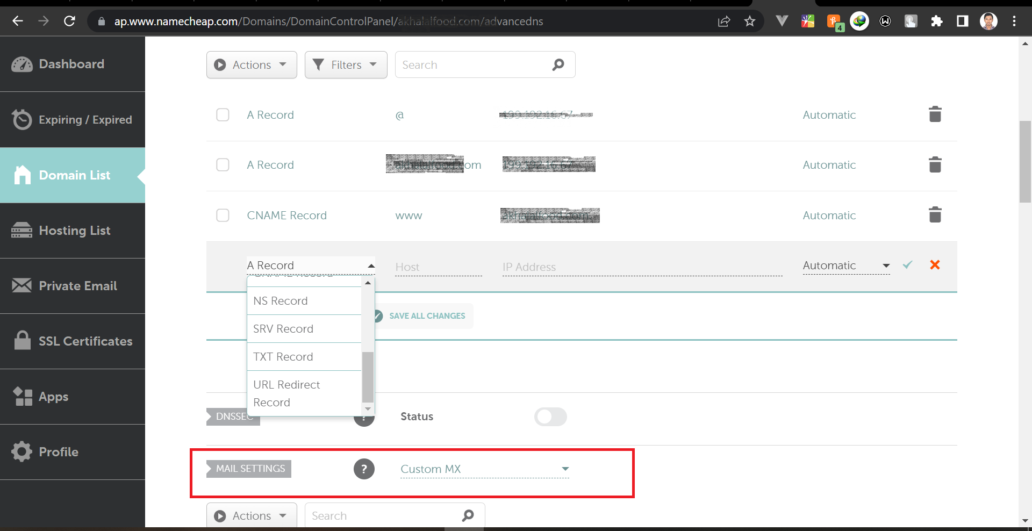Open the Custom MX mail settings dropdown

pyautogui.click(x=485, y=469)
